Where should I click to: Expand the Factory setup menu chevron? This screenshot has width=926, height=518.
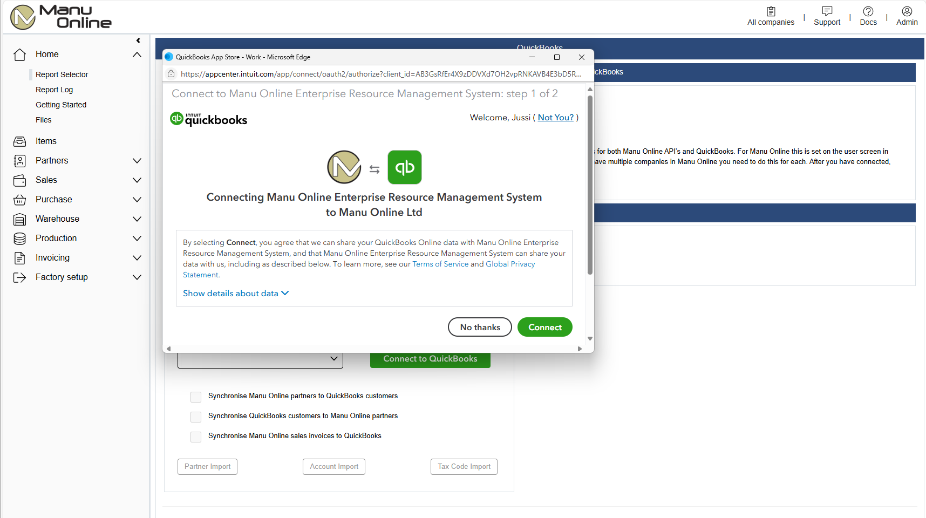[x=137, y=277]
